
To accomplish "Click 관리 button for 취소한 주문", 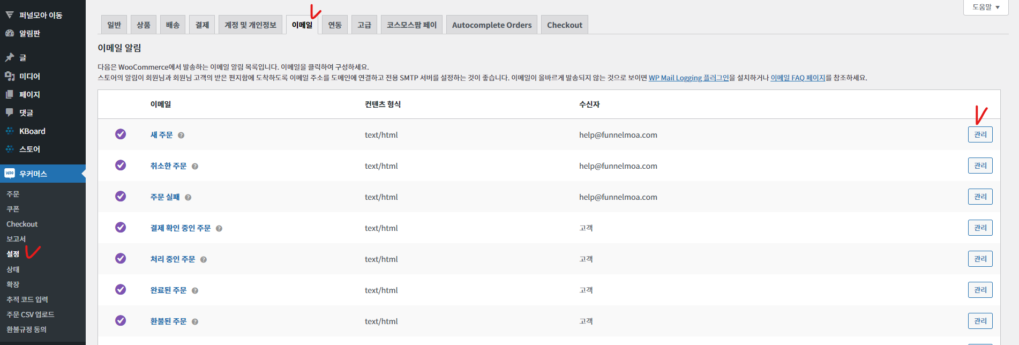I will [x=980, y=166].
